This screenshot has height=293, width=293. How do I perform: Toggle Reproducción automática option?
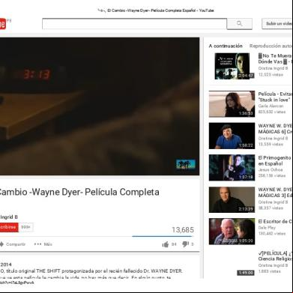click(271, 46)
